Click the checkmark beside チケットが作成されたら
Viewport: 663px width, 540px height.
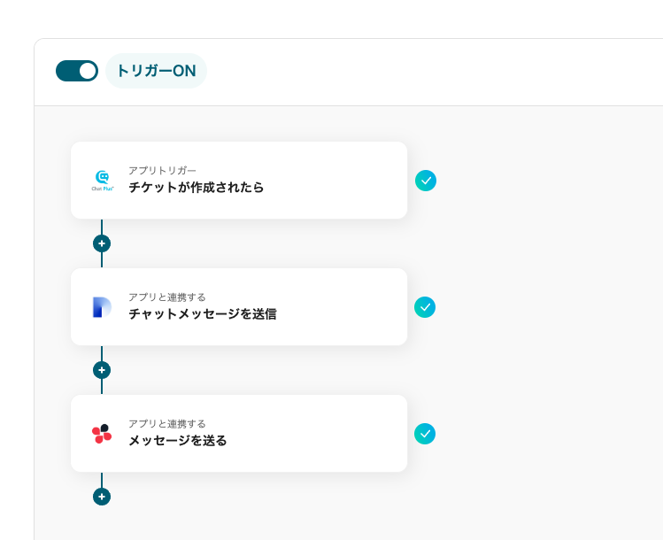coord(426,181)
